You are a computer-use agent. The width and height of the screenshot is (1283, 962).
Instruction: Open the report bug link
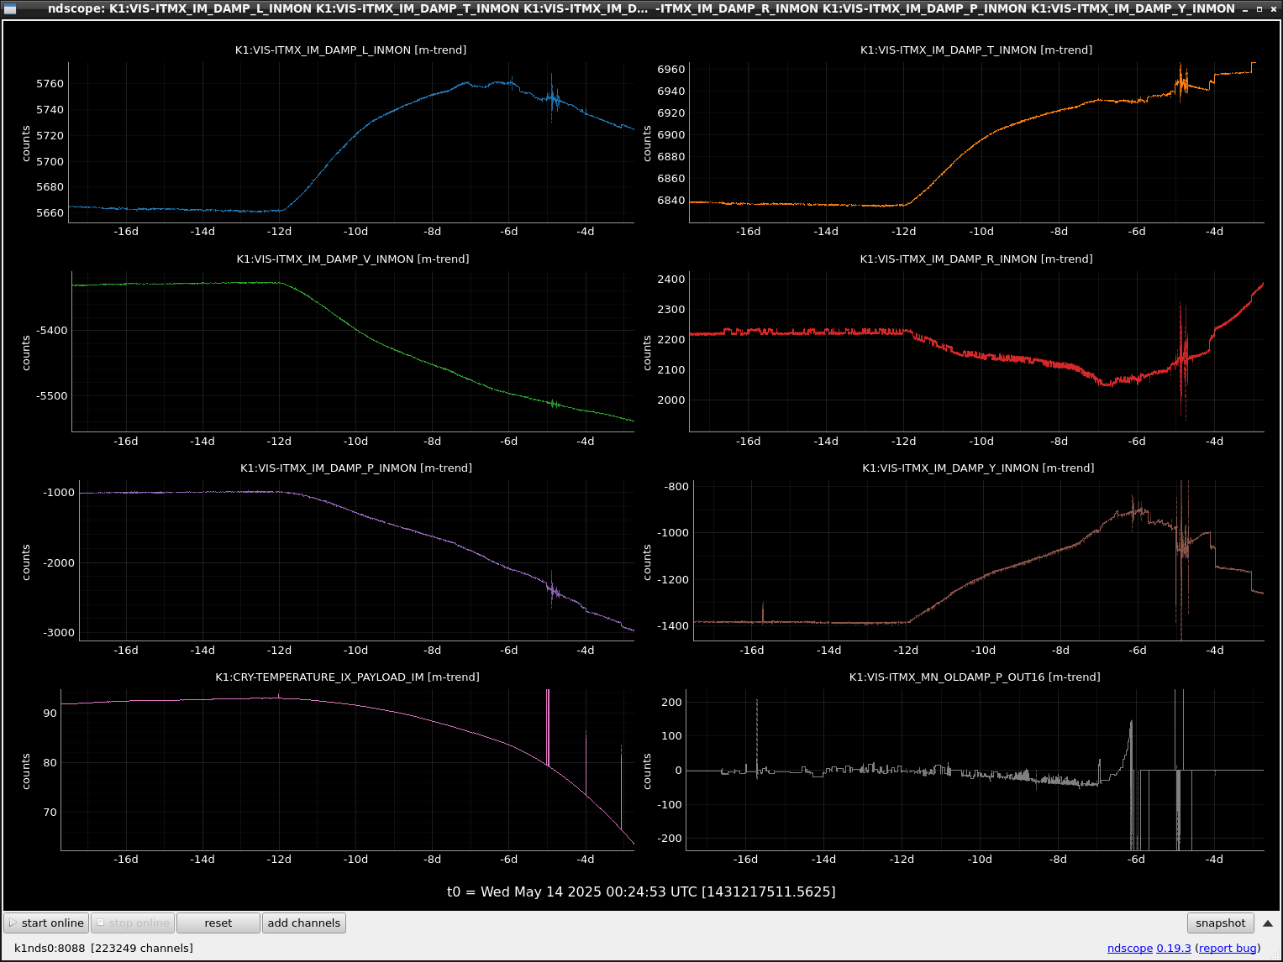pyautogui.click(x=1228, y=948)
